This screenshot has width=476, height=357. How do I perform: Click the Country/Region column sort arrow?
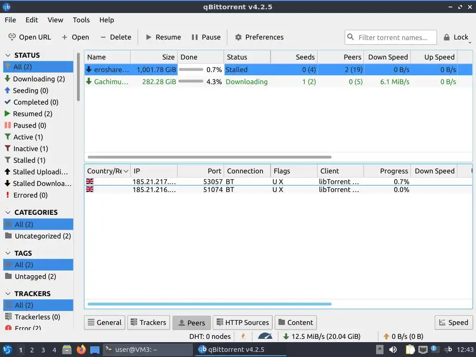(126, 171)
